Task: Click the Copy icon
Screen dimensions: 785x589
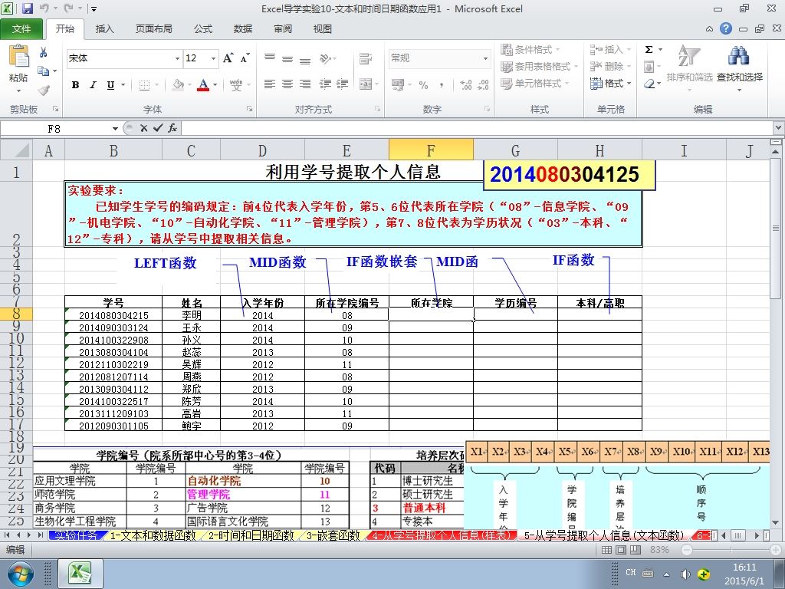Action: tap(44, 71)
